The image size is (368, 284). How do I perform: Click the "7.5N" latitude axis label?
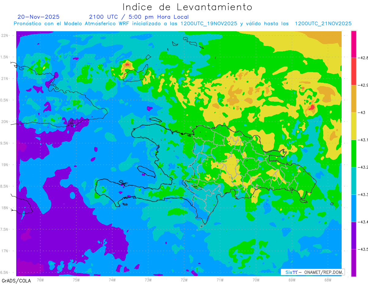[5, 229]
